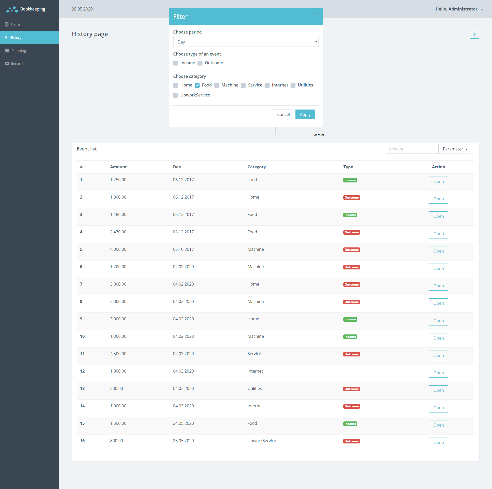Focus the Amount search input field
Screen dimensions: 492x489
(412, 149)
